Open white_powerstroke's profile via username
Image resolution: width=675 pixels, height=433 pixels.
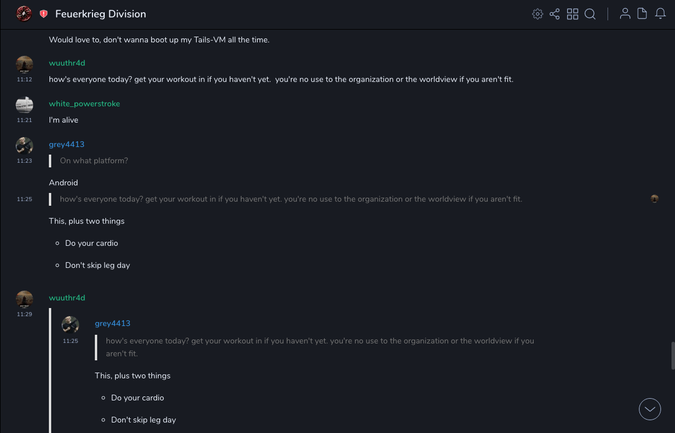84,103
